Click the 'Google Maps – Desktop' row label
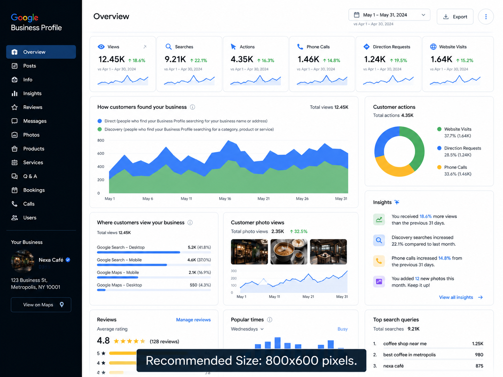Image resolution: width=503 pixels, height=377 pixels. pos(119,285)
